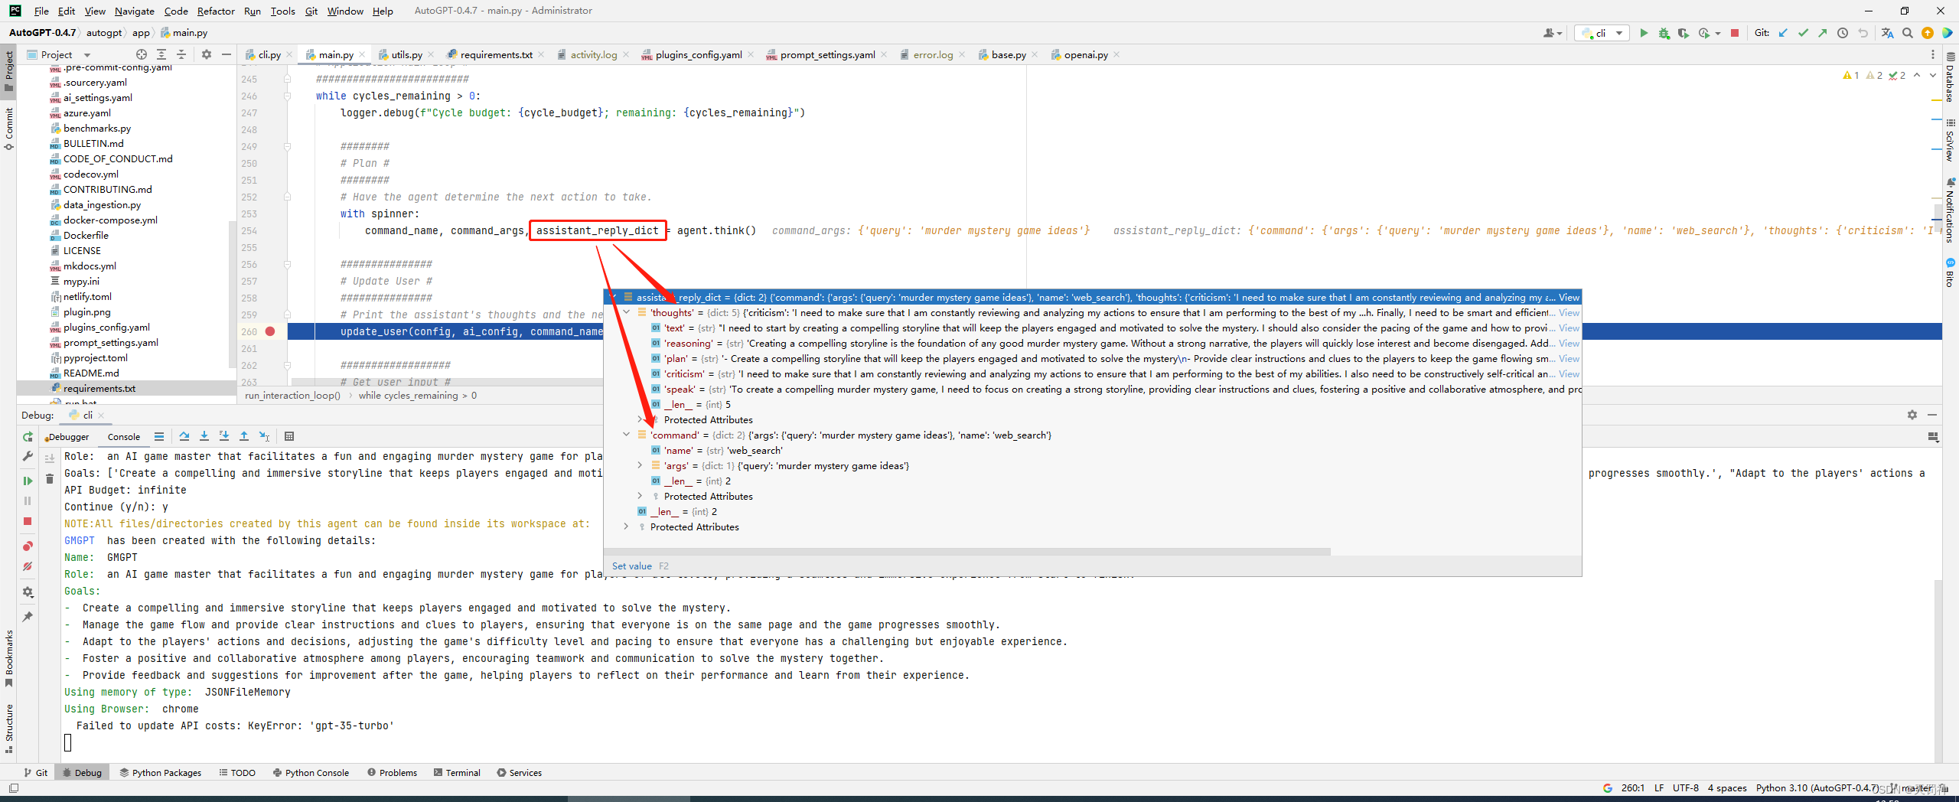Click the horizontal scrollbar in the value popup

pos(968,552)
